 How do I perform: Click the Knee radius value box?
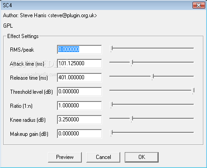point(80,120)
